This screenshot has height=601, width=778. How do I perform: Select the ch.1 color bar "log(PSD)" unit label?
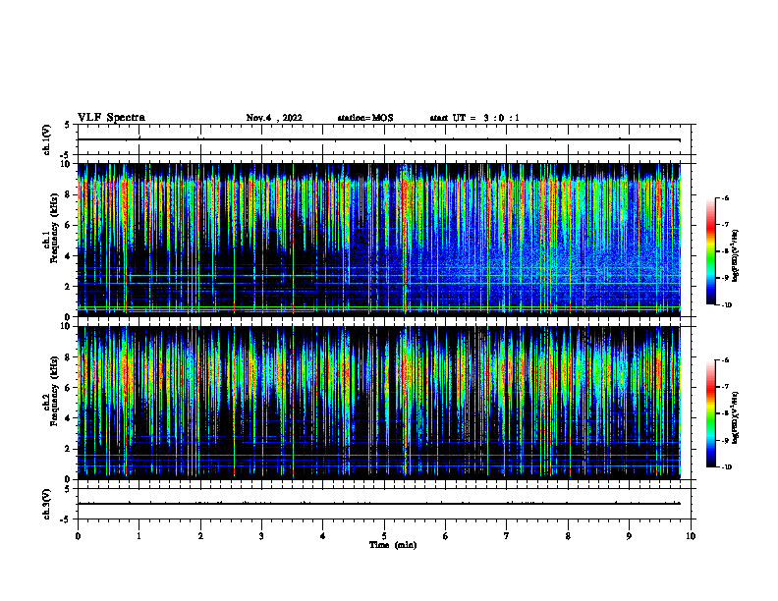pyautogui.click(x=735, y=255)
